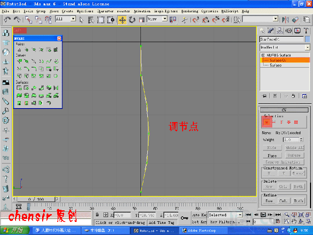
Task: Open the Modifiers menu
Action: [85, 11]
